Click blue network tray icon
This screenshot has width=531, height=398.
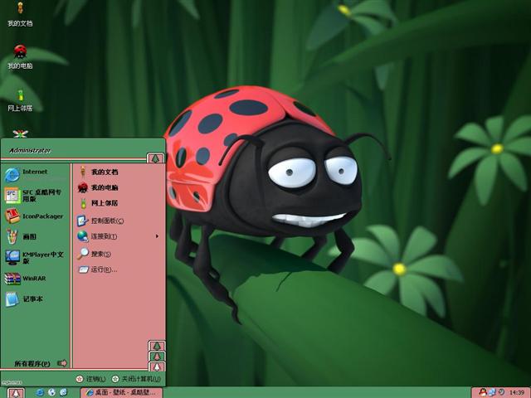pos(492,392)
